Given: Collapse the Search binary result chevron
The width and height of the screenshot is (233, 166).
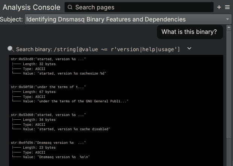Looking at the screenshot, I should pos(189,49).
